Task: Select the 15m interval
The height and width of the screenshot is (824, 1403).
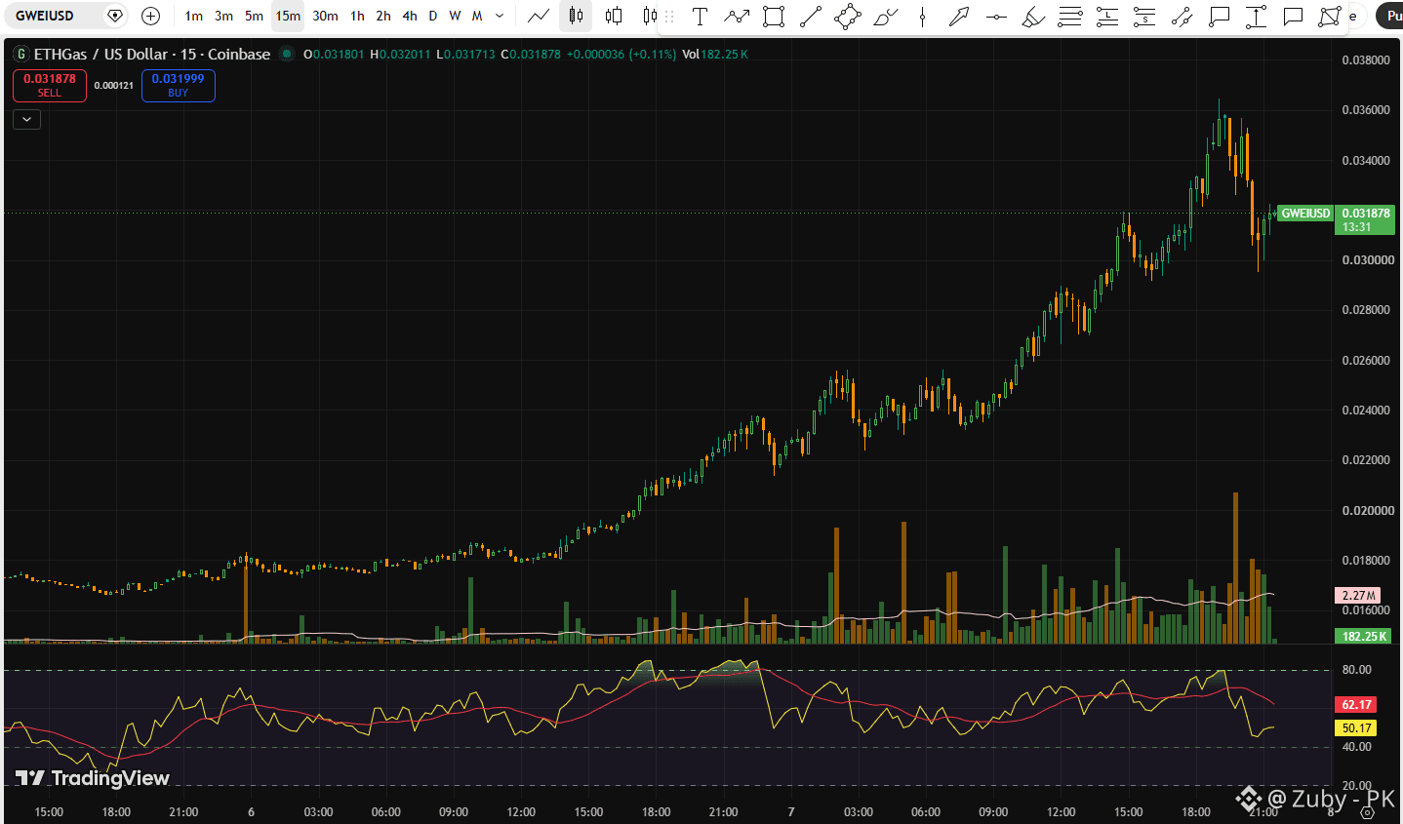Action: click(288, 16)
